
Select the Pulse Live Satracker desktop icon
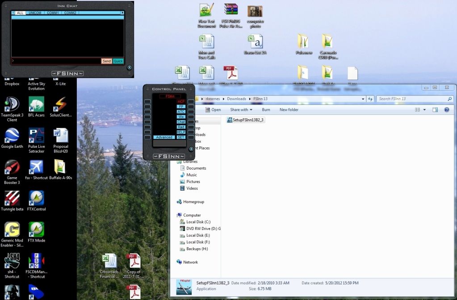click(37, 140)
